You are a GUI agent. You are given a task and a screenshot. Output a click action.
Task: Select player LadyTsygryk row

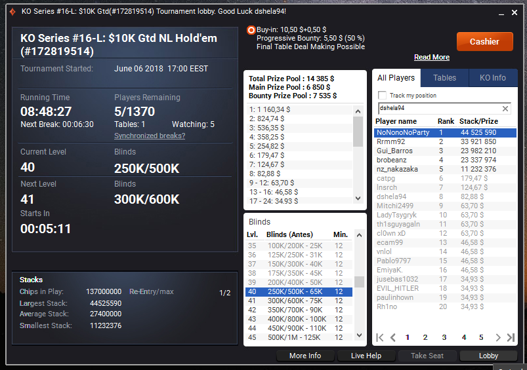coord(445,215)
